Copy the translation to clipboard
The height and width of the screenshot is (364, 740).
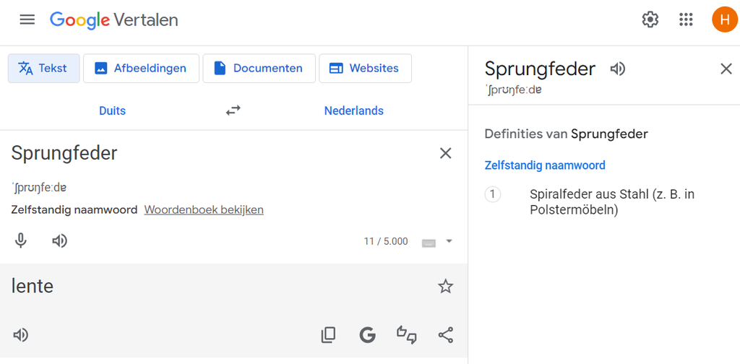pos(328,334)
